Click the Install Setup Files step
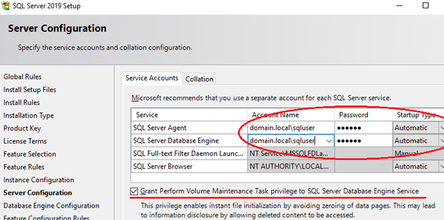444x220 pixels. pyautogui.click(x=30, y=90)
